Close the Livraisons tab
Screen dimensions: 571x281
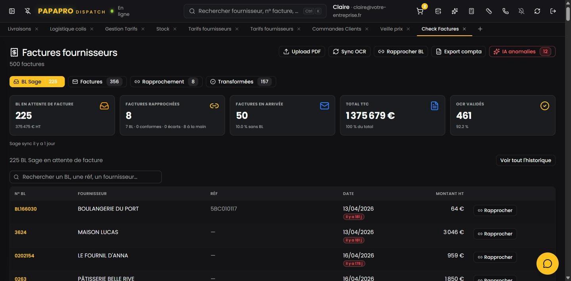click(37, 29)
